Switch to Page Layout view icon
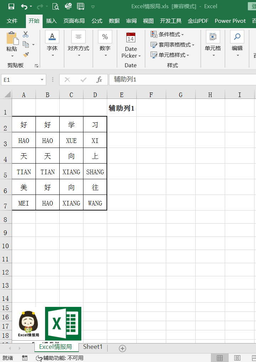256x362 pixels. pos(237,358)
